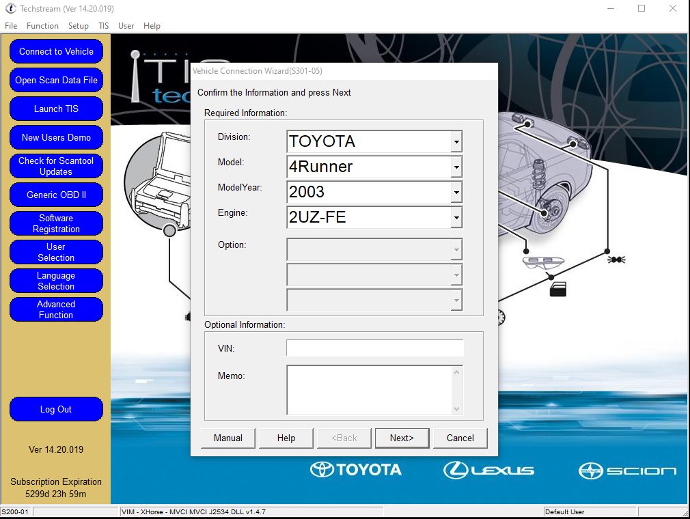Click Memo scrollbar up arrow
Screen dimensions: 690x519
457,373
